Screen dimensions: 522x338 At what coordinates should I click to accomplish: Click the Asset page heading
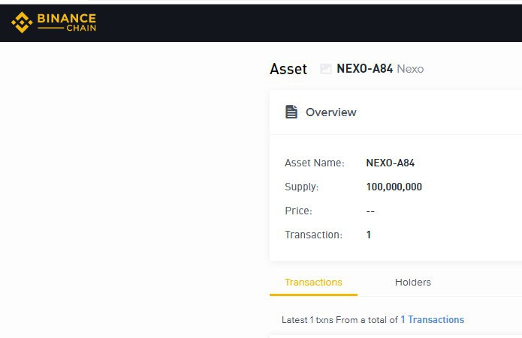288,69
